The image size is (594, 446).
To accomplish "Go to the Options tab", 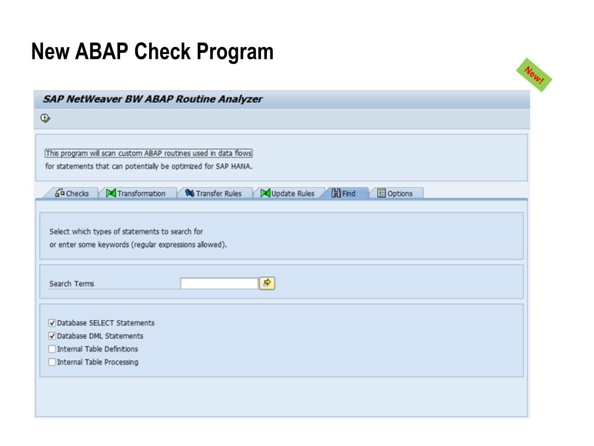I will 394,193.
